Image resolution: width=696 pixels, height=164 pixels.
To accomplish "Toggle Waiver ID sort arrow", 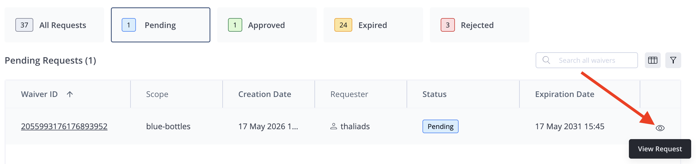I will [70, 94].
